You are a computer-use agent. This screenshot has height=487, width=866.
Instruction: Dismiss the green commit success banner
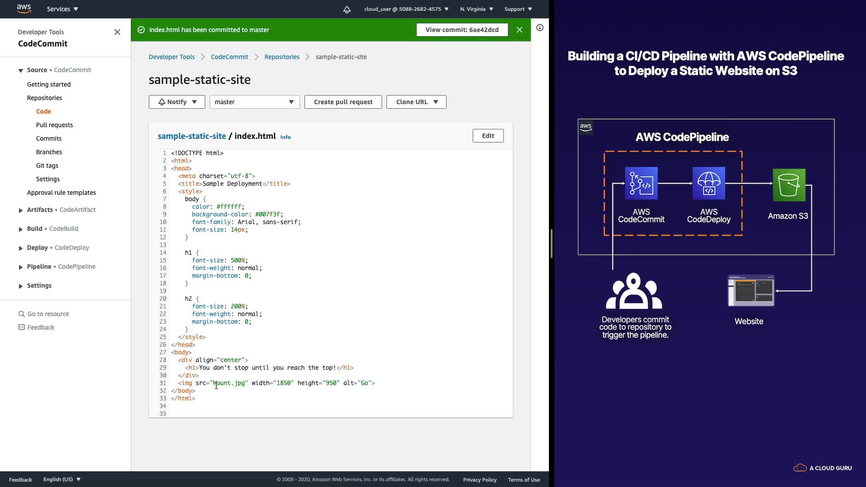pos(519,30)
